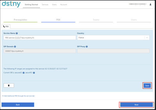
Task: Show help for SIP Proxy
Action: point(87,46)
